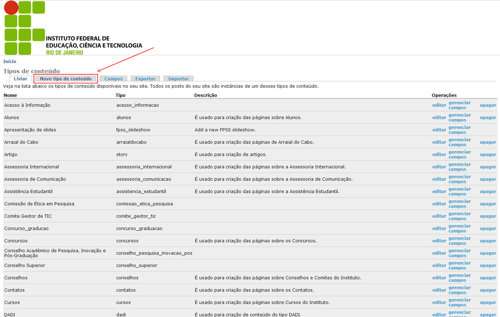Switch to the Listar tab
The width and height of the screenshot is (500, 317).
[x=20, y=79]
